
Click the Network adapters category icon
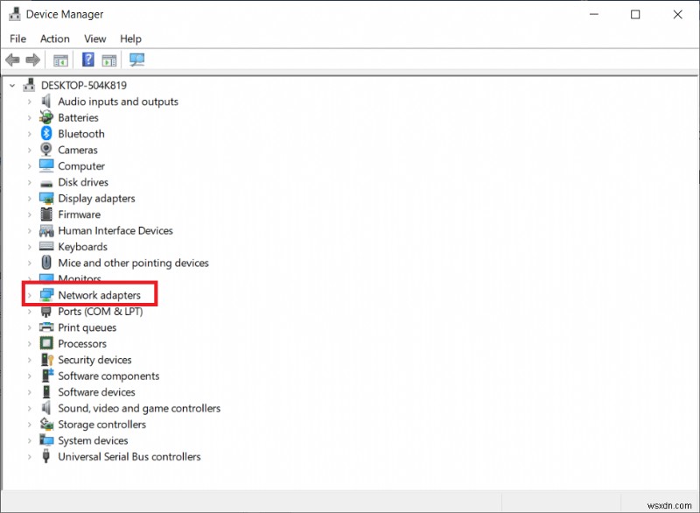point(45,295)
